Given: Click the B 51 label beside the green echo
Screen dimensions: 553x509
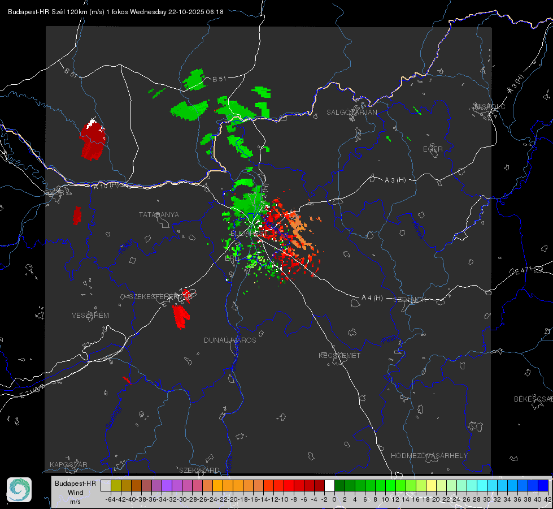Looking at the screenshot, I should click(x=219, y=79).
